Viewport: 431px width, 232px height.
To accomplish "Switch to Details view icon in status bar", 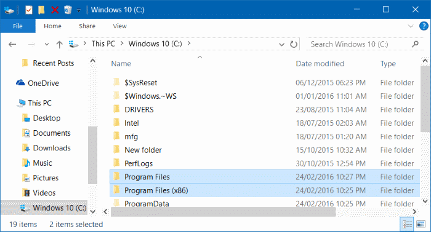I will click(x=407, y=225).
